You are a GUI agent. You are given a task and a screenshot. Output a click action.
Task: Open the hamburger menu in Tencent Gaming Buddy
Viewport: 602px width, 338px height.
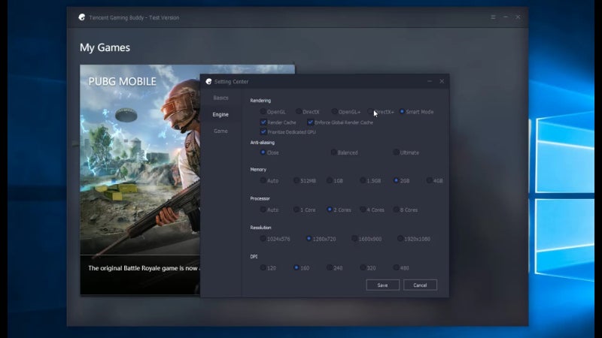click(493, 17)
